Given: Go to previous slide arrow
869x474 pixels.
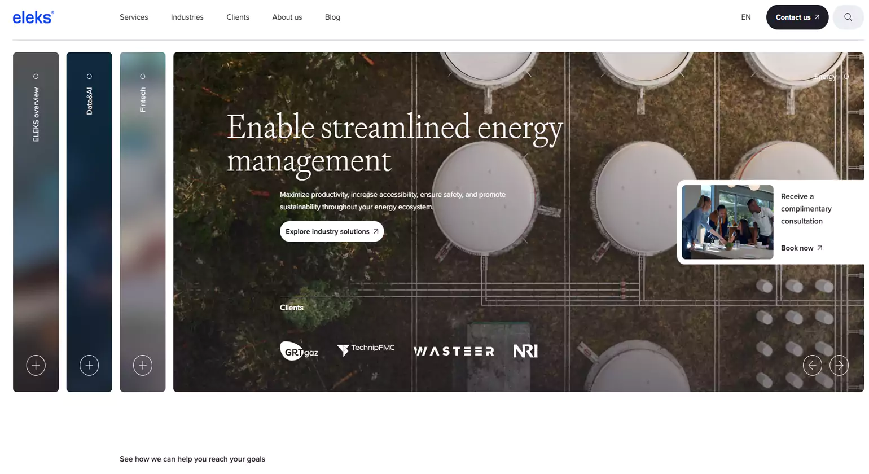Looking at the screenshot, I should pyautogui.click(x=812, y=366).
